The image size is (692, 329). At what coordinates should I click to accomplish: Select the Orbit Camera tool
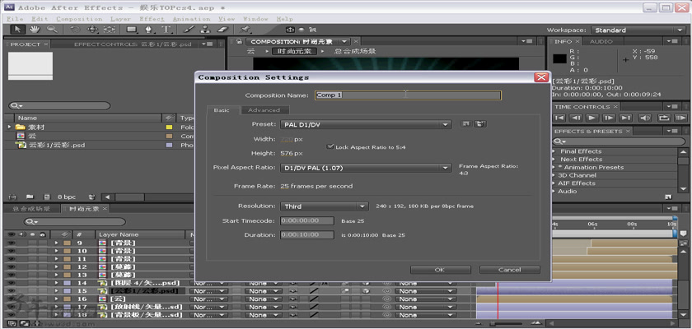click(92, 30)
